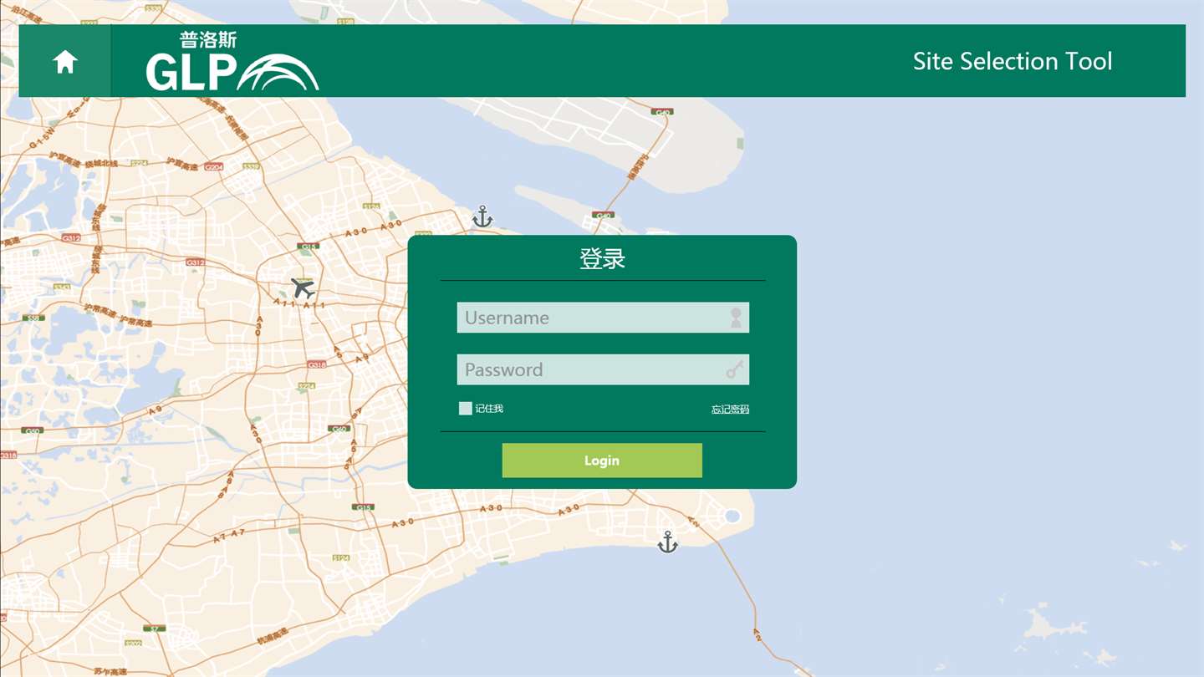
Task: Focus the Username input field
Action: coord(603,318)
